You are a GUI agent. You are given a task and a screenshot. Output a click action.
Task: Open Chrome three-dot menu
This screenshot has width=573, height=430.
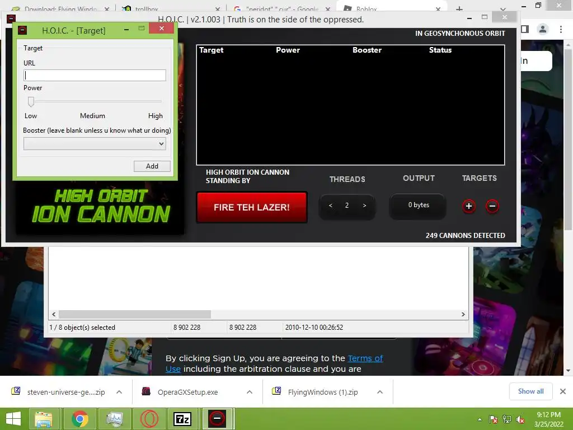[x=561, y=29]
